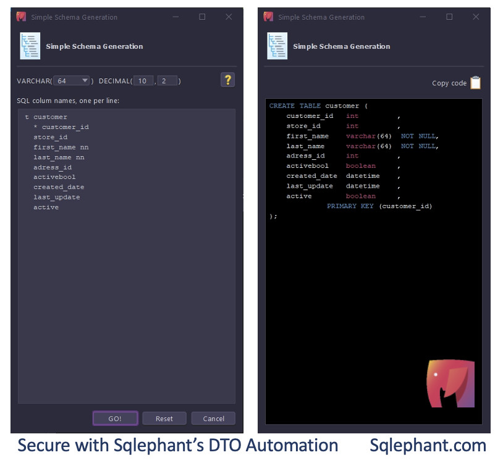Click the Copy code clipboard icon
This screenshot has width=503, height=463.
coord(475,83)
